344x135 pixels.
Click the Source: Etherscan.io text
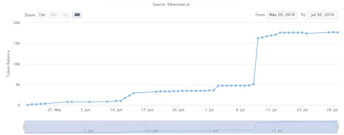(171, 4)
